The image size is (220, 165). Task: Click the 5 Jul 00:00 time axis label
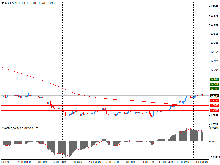tap(42, 162)
